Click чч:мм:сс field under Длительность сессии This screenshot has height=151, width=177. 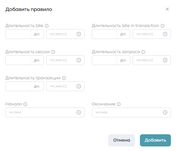pos(65,60)
